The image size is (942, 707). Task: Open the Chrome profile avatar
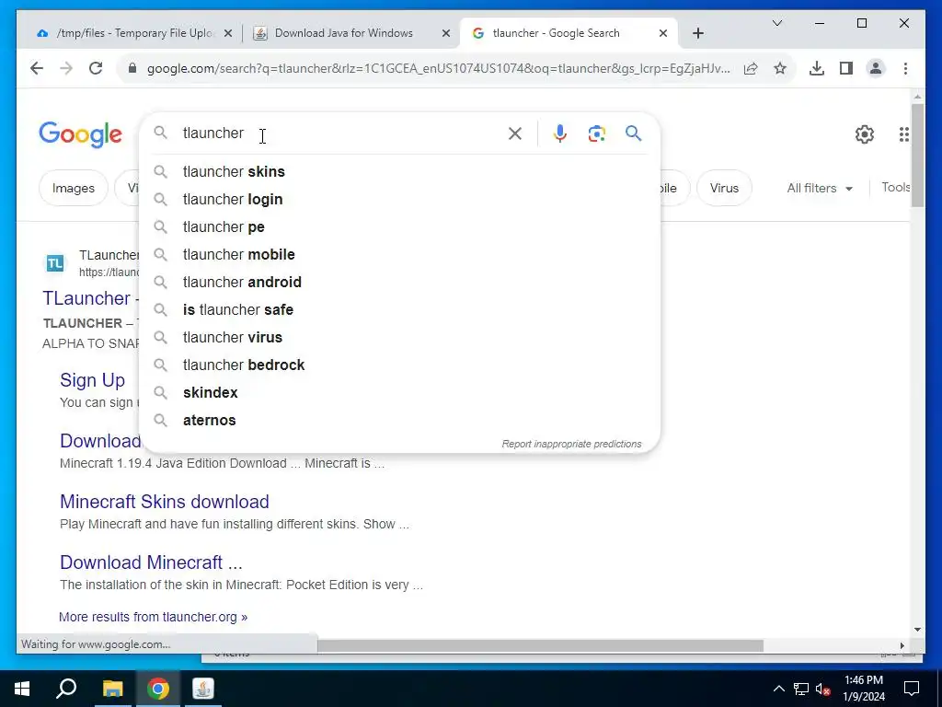click(x=876, y=68)
